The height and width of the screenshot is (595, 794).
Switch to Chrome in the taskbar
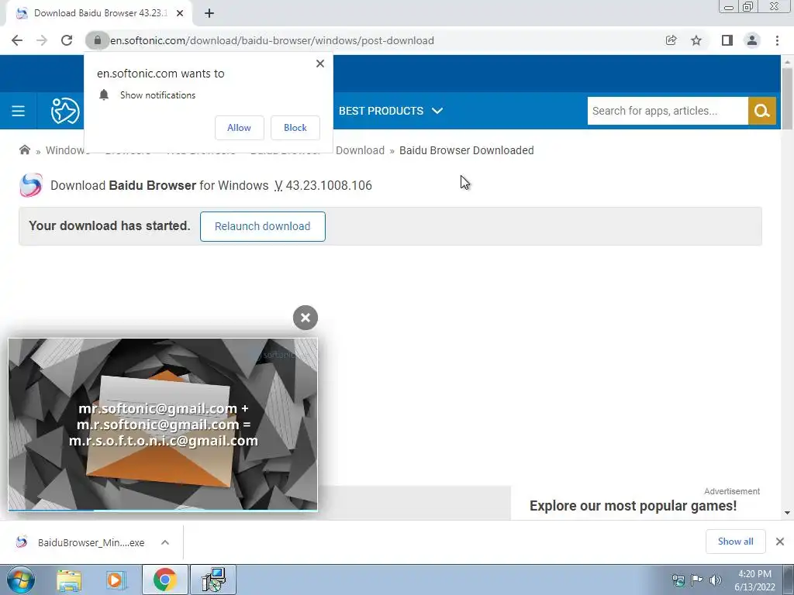(164, 580)
